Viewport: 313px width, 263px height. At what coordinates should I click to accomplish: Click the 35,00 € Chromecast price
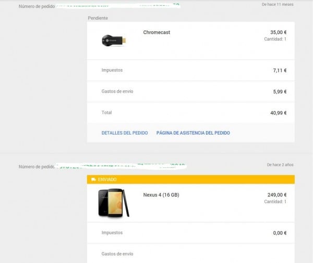click(278, 32)
